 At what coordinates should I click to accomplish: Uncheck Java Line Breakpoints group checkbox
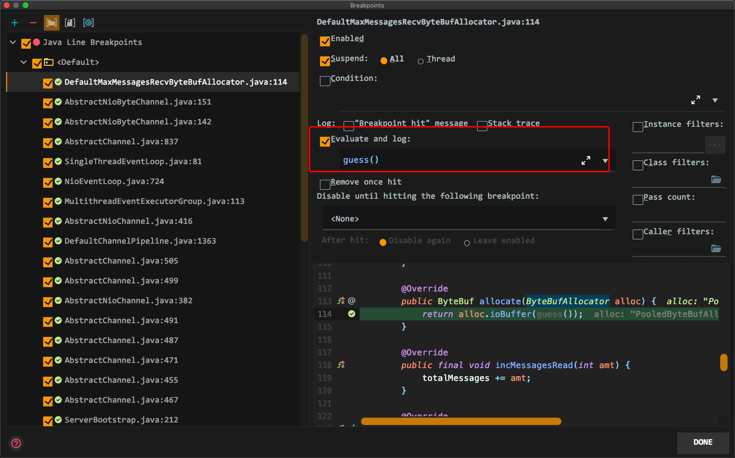(x=26, y=44)
